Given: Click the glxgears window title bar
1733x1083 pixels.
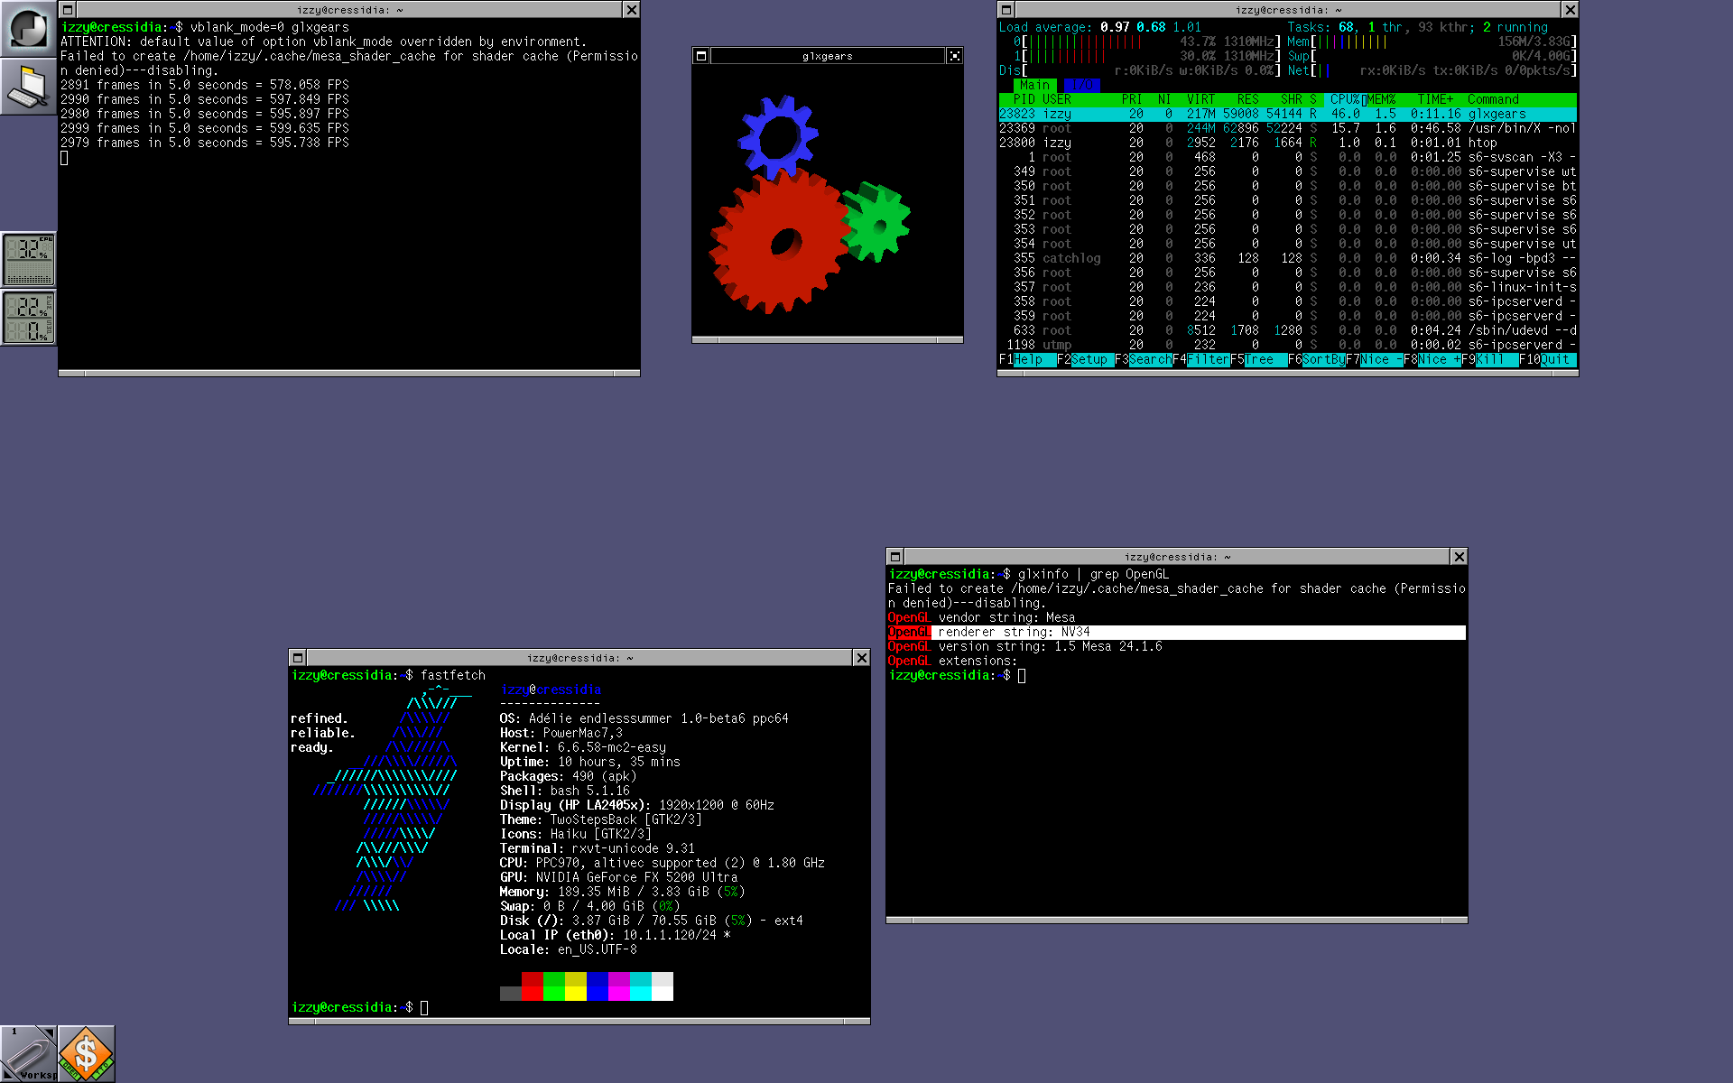Looking at the screenshot, I should [828, 56].
